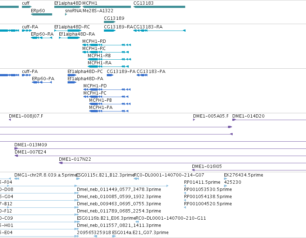This screenshot has width=306, height=238.
Task: Click the DME1-007E24 clone
Action: [x=160, y=156]
